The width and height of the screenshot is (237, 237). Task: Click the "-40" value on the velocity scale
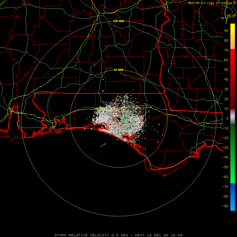[225, 157]
